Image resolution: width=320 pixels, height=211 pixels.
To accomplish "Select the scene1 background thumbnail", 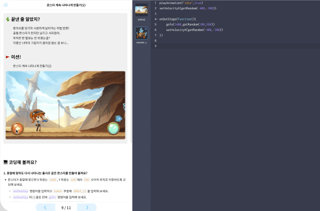I will tap(141, 10).
